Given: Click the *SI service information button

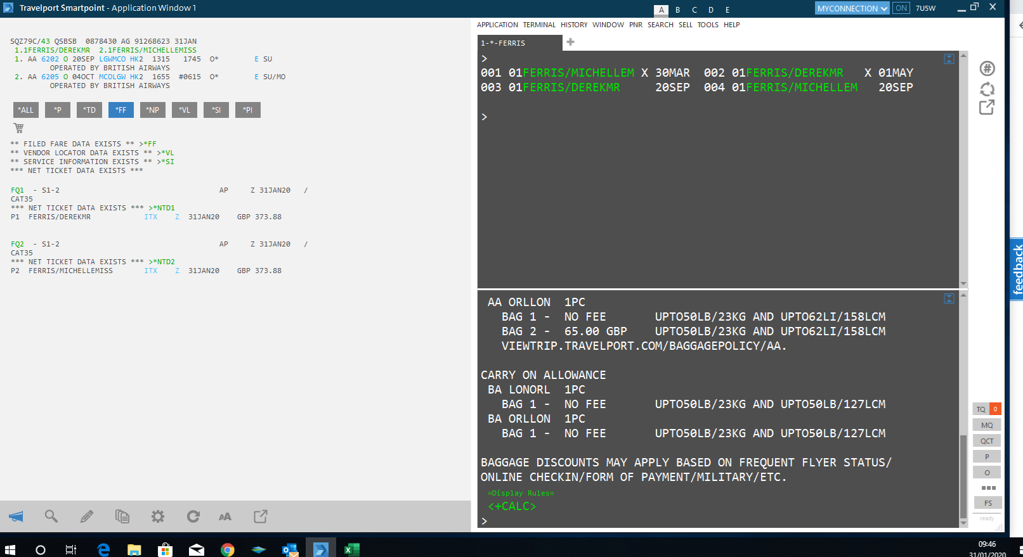Looking at the screenshot, I should tap(216, 110).
